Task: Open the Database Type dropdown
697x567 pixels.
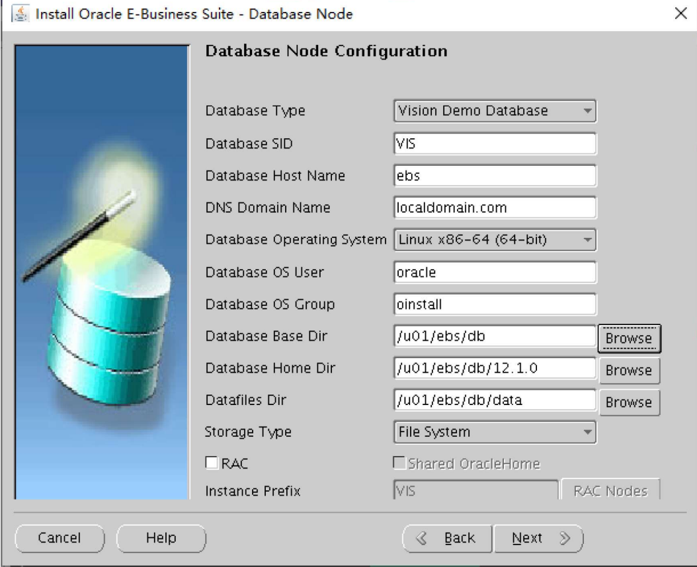Action: click(x=495, y=110)
